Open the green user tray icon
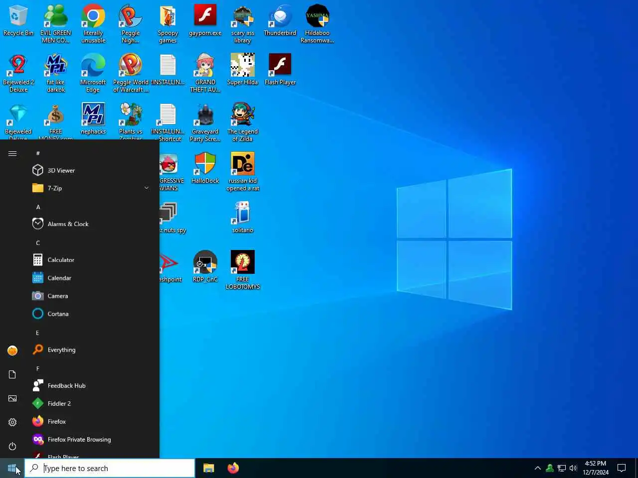The image size is (638, 478). (x=550, y=468)
